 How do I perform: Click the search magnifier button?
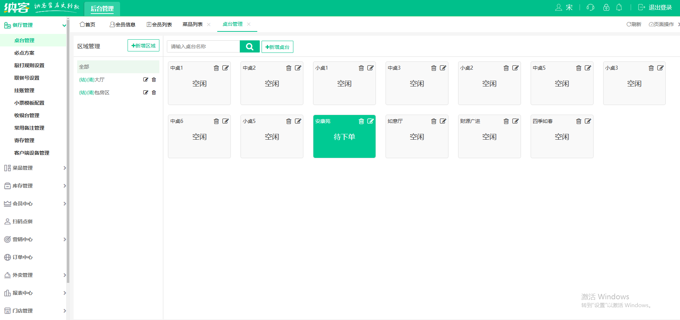click(249, 46)
